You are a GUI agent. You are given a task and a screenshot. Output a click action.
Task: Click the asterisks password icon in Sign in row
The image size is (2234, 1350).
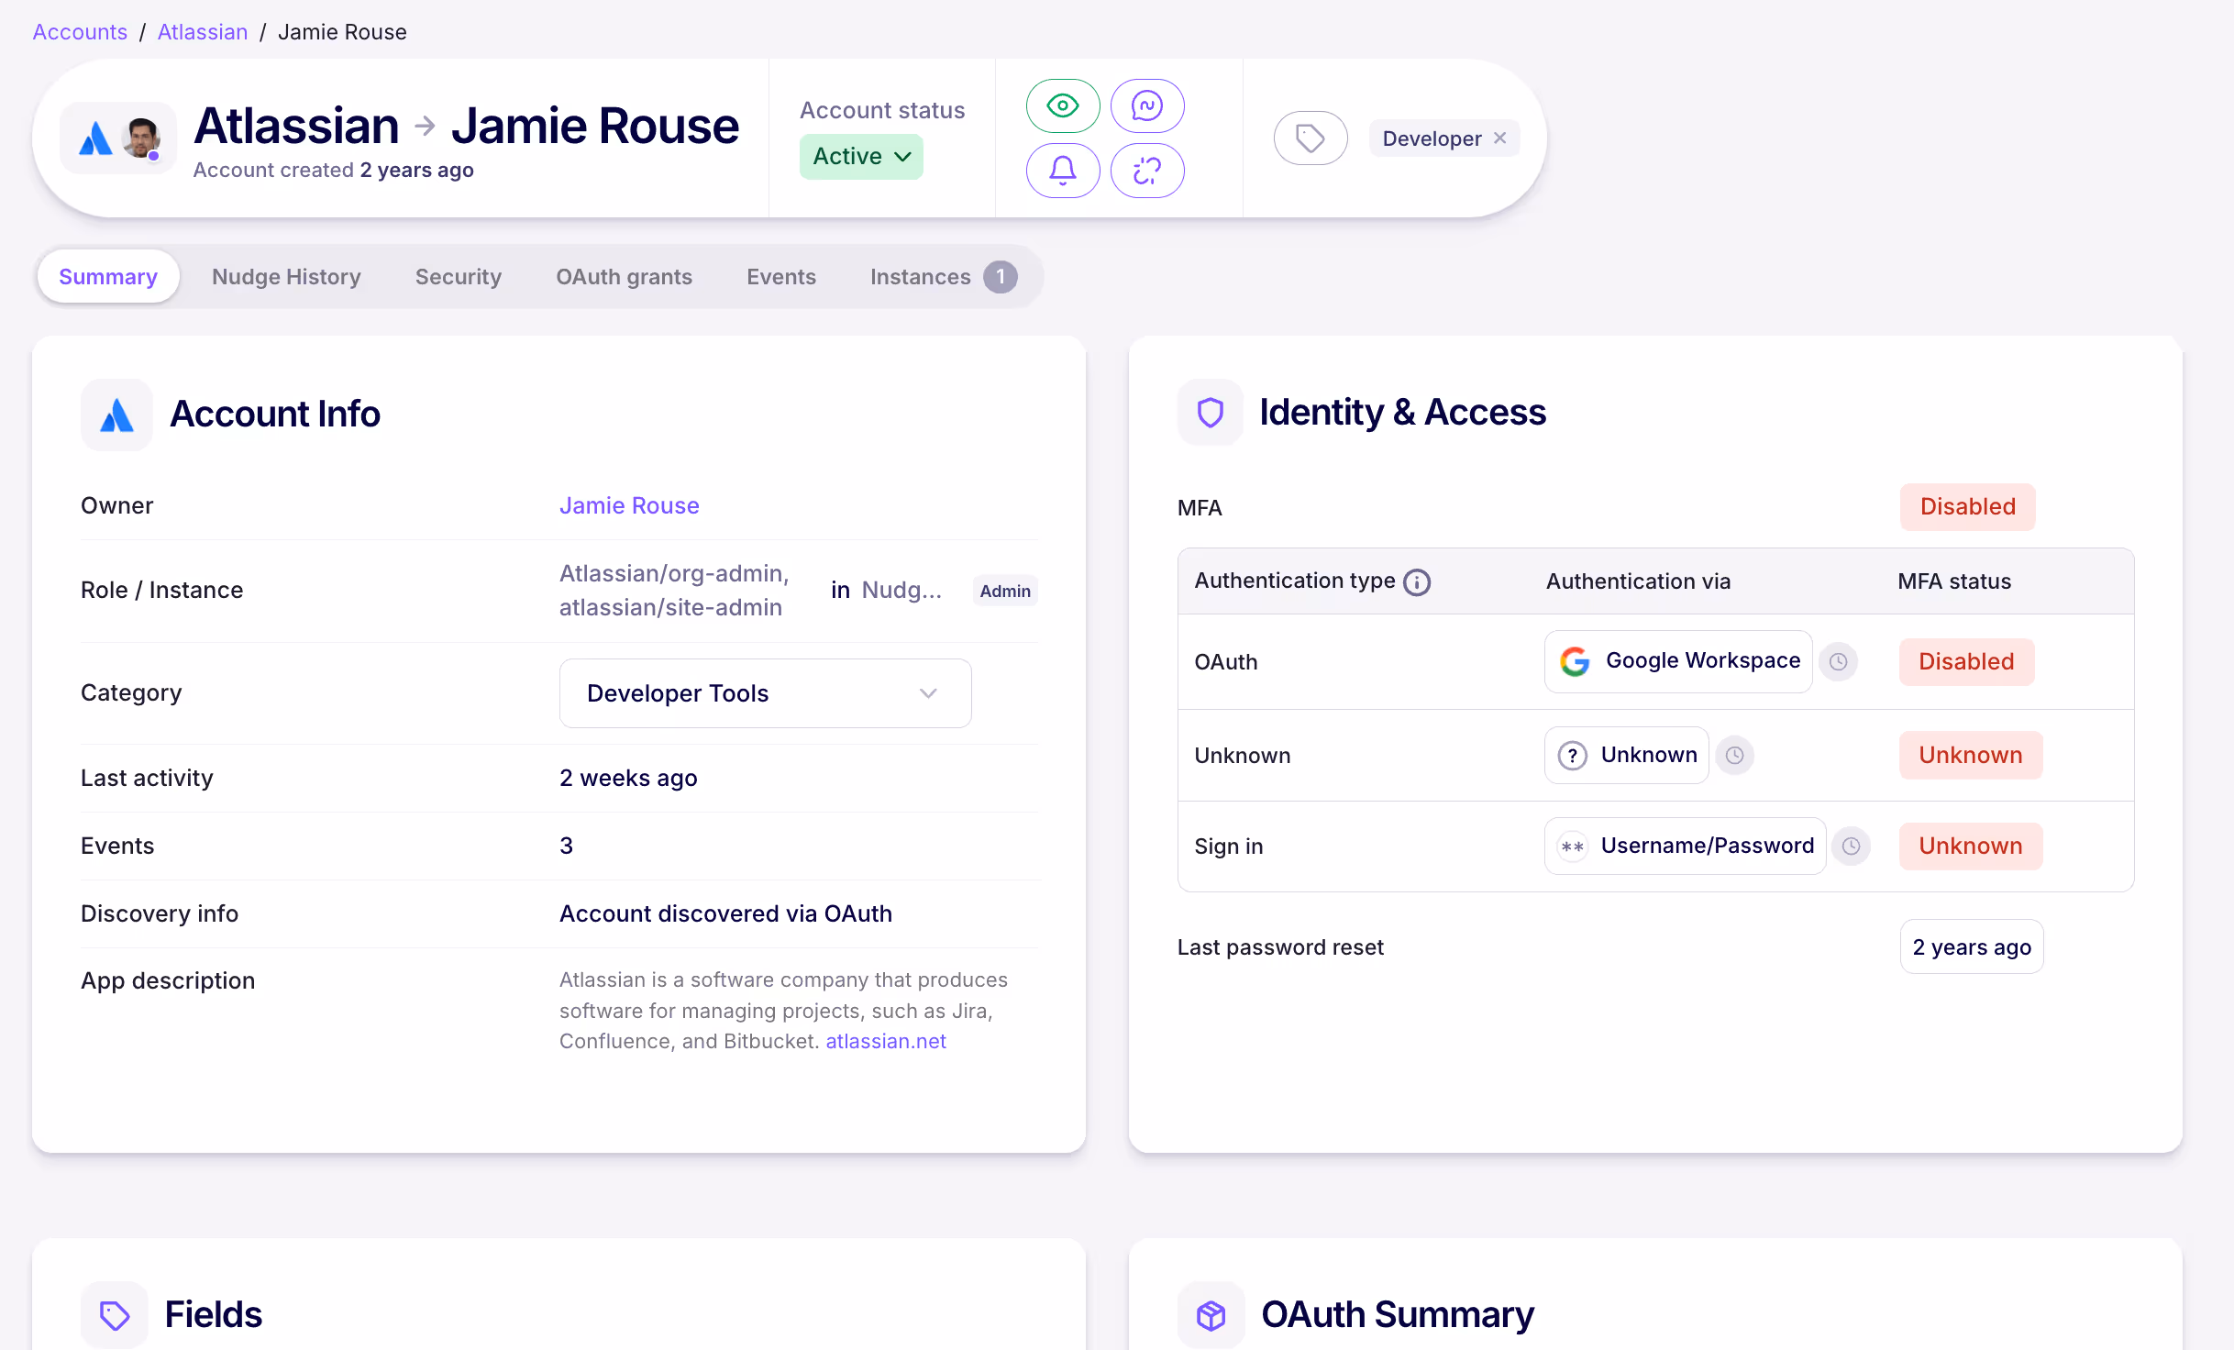pyautogui.click(x=1573, y=846)
